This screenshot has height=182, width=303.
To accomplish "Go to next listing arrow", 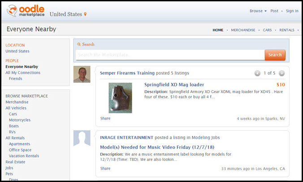I will (x=281, y=73).
